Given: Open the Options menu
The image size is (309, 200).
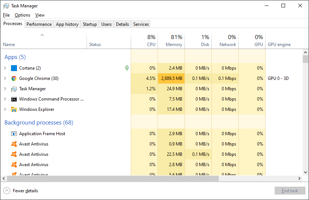Looking at the screenshot, I should [x=22, y=15].
